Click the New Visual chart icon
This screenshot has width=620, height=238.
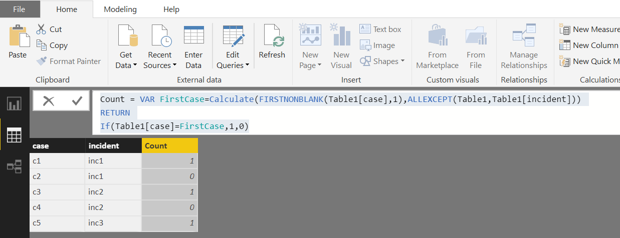tap(341, 34)
